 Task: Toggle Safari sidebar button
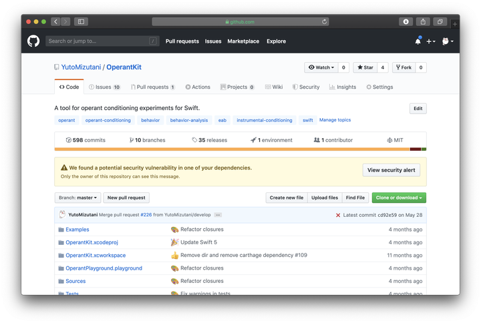[x=81, y=21]
